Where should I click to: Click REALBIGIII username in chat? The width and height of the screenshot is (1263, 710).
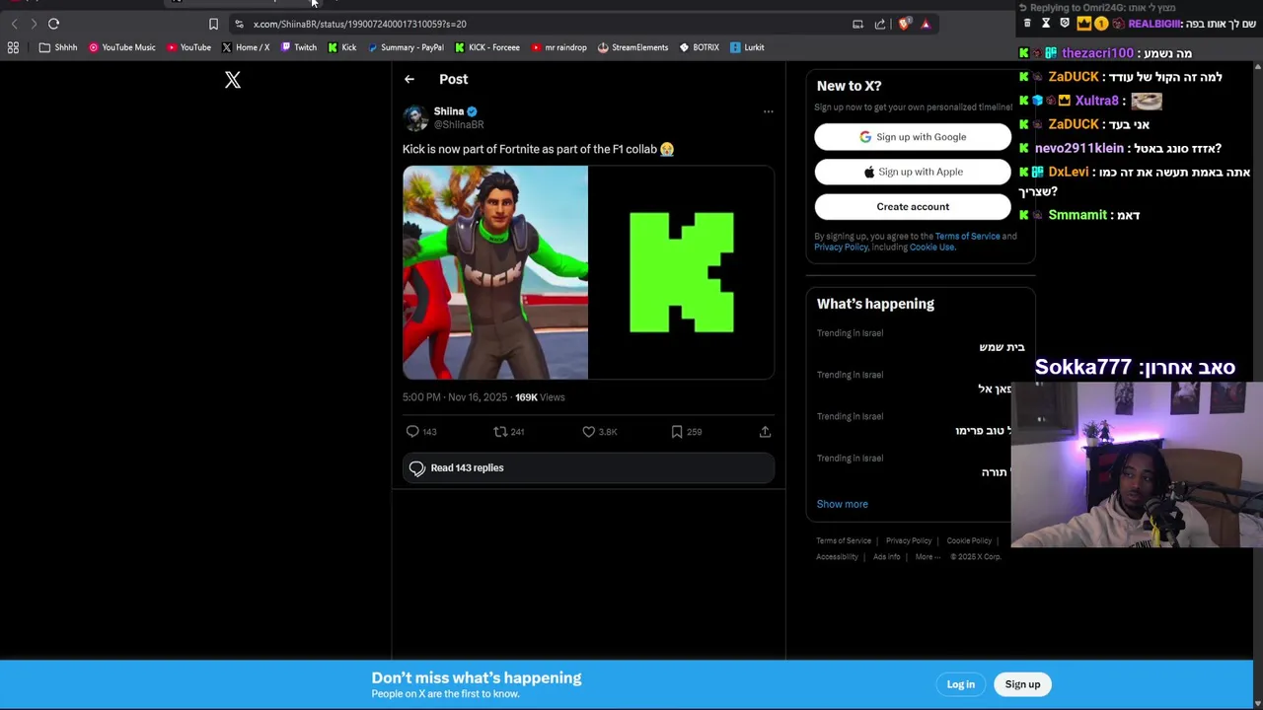pos(1154,24)
